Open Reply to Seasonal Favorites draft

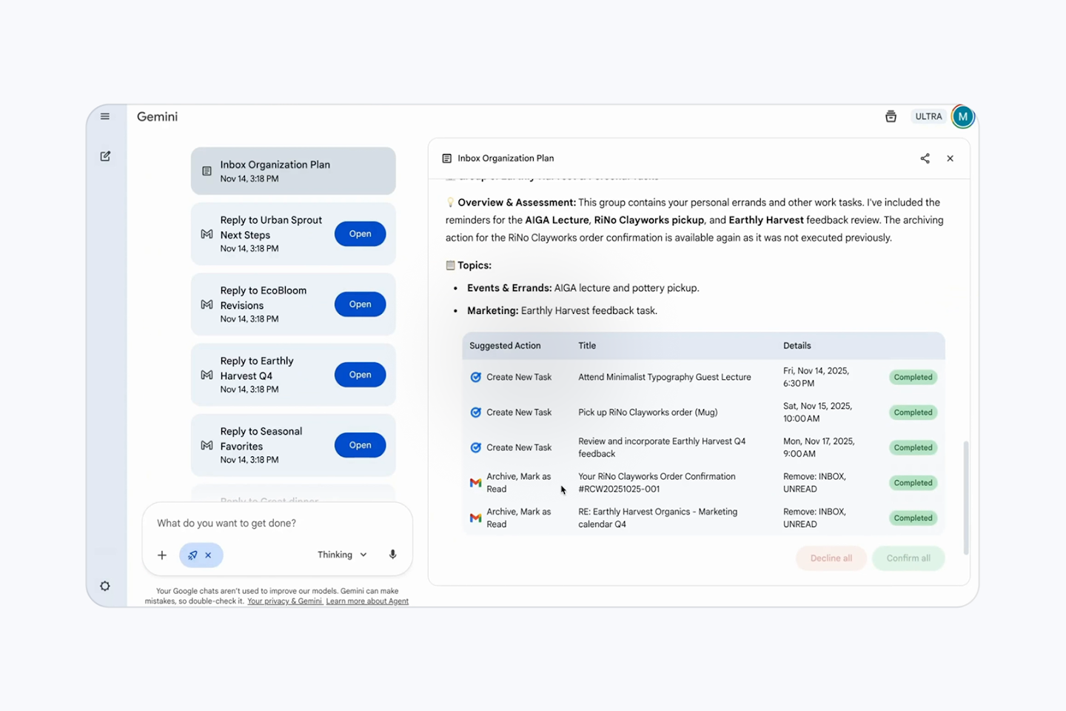[x=360, y=445]
